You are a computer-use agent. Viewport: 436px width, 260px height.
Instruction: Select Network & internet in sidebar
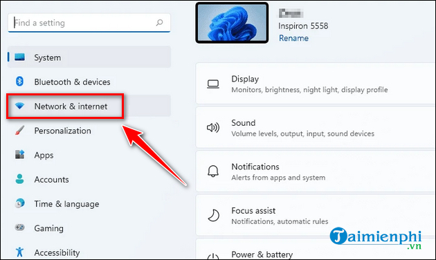89,106
